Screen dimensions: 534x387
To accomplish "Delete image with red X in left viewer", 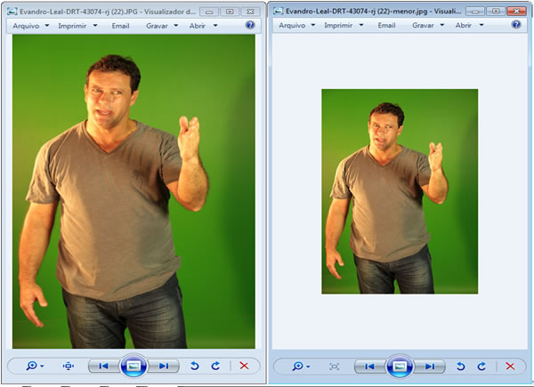I will point(244,366).
